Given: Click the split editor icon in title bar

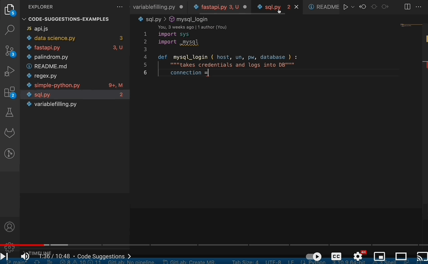Looking at the screenshot, I should coord(407,7).
